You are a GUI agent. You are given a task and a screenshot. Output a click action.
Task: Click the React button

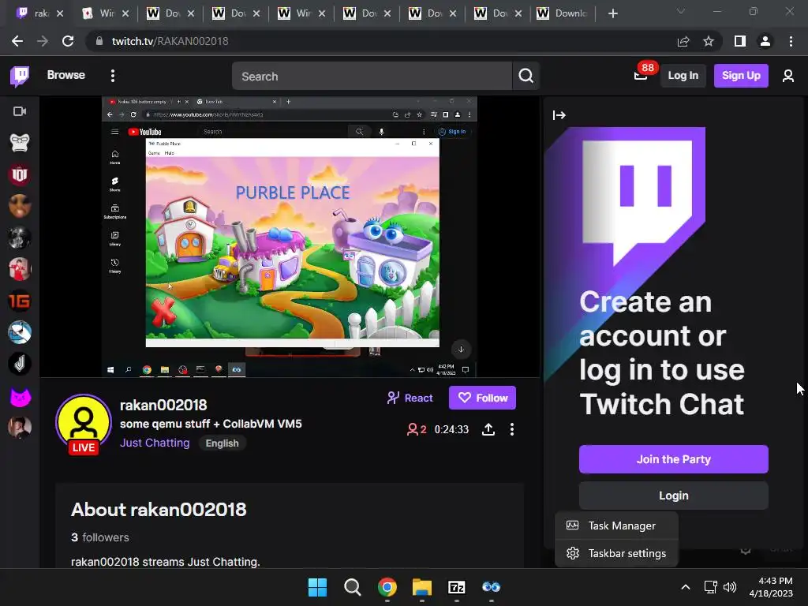[410, 398]
